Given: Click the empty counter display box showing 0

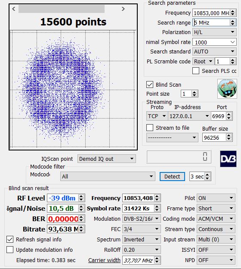Looking at the screenshot, I should (179, 156).
